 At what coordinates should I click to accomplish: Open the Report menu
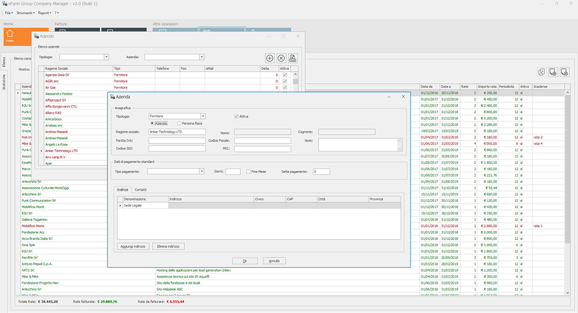click(x=45, y=12)
